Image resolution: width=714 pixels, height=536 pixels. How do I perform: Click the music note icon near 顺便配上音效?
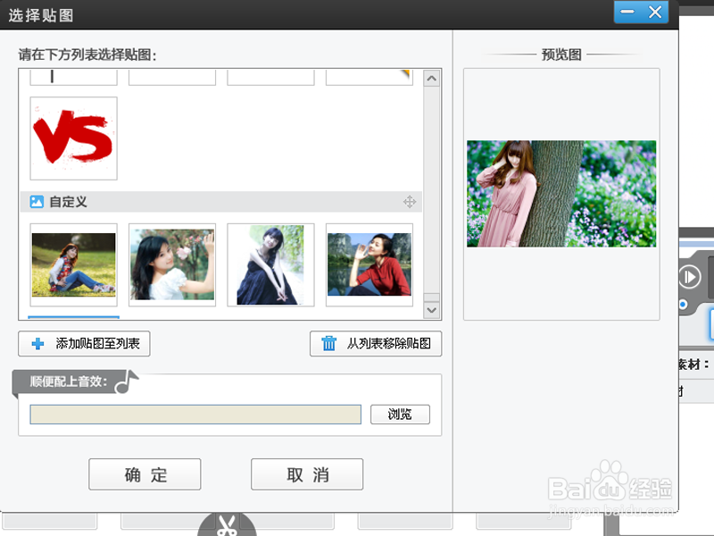click(x=127, y=381)
